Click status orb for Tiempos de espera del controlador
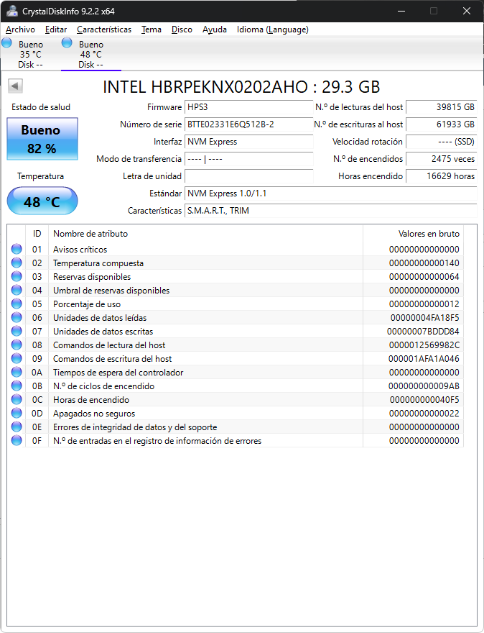484x633 pixels. tap(17, 372)
